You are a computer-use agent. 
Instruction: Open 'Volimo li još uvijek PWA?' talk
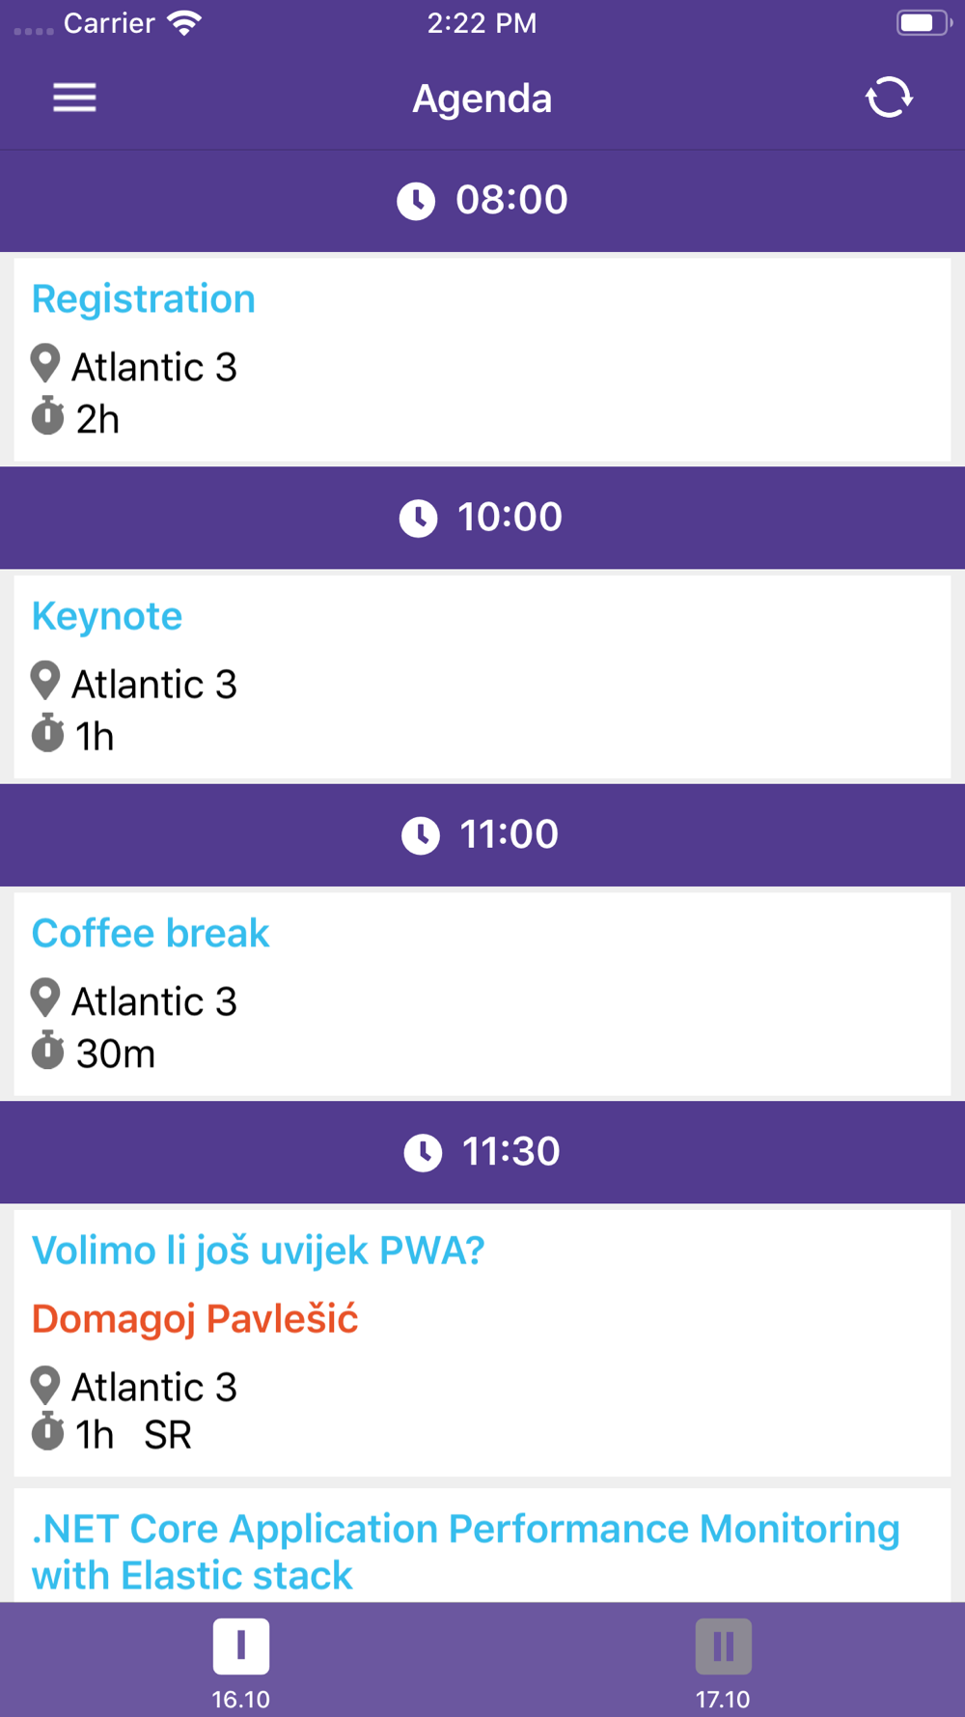click(258, 1251)
